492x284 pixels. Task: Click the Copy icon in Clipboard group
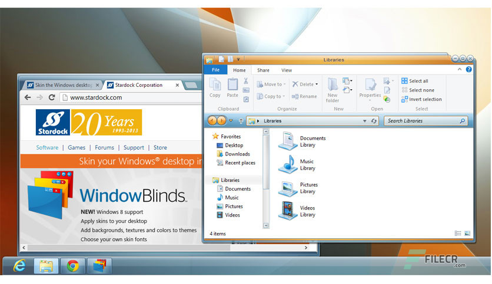click(215, 84)
